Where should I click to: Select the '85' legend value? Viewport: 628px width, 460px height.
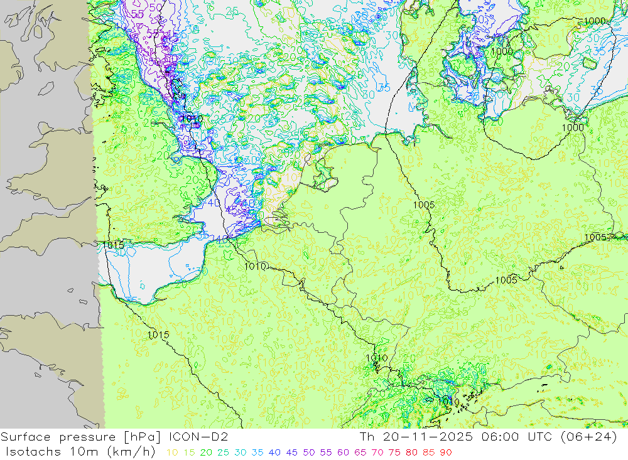(428, 452)
